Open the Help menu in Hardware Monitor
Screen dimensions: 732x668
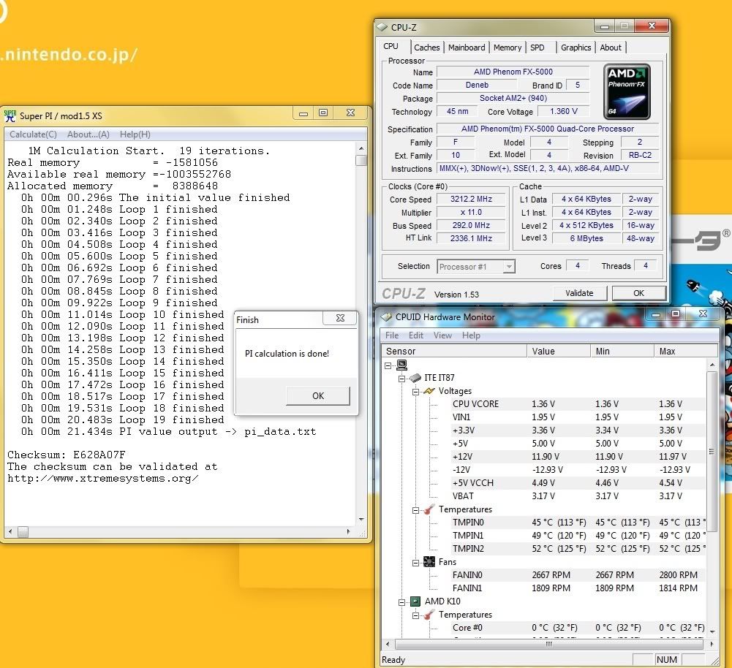point(471,335)
